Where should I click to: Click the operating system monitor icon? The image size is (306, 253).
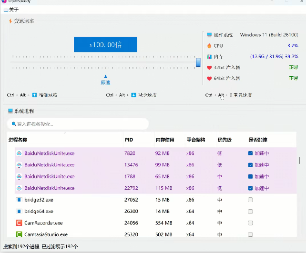point(209,35)
